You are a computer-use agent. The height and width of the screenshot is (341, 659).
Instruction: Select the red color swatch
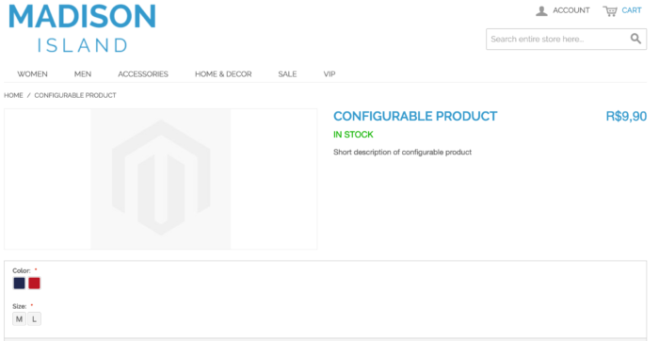(x=35, y=284)
